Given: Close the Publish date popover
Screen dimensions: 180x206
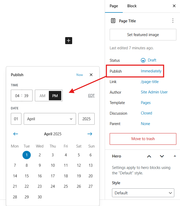Looking at the screenshot, I should [x=91, y=75].
